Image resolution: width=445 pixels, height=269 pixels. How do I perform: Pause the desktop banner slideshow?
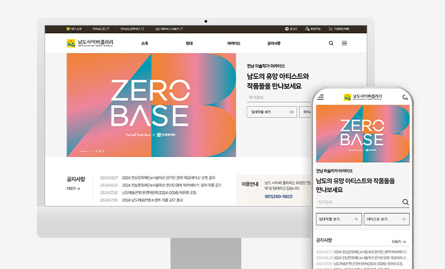click(x=100, y=151)
